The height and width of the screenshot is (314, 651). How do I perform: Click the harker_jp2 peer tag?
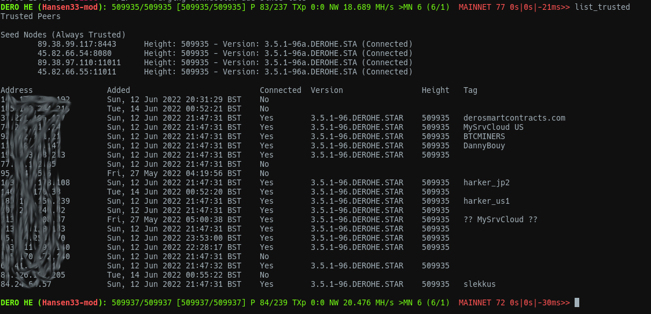tap(486, 182)
